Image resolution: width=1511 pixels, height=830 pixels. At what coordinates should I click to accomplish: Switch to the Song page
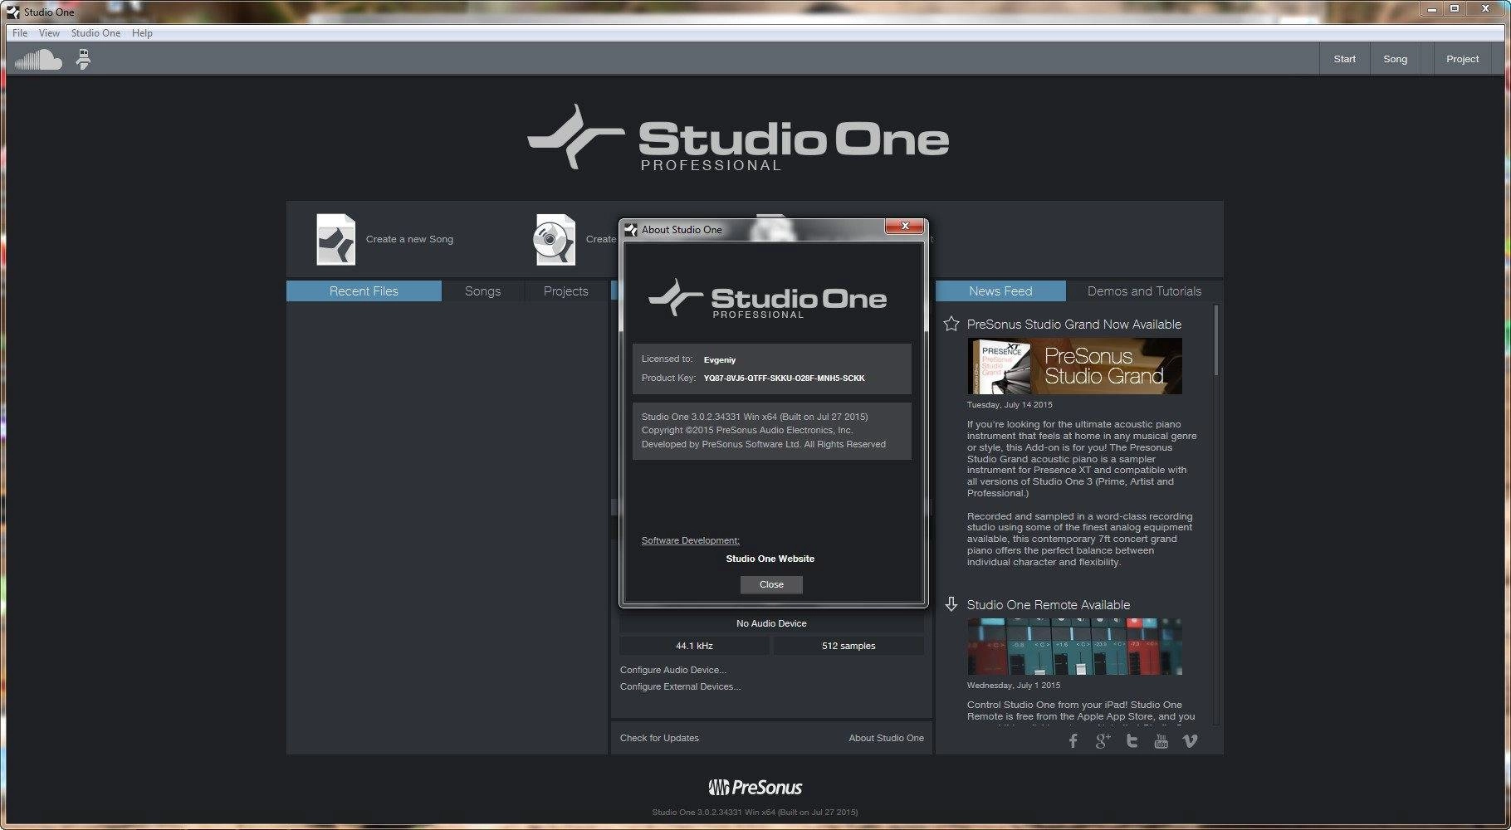point(1395,59)
